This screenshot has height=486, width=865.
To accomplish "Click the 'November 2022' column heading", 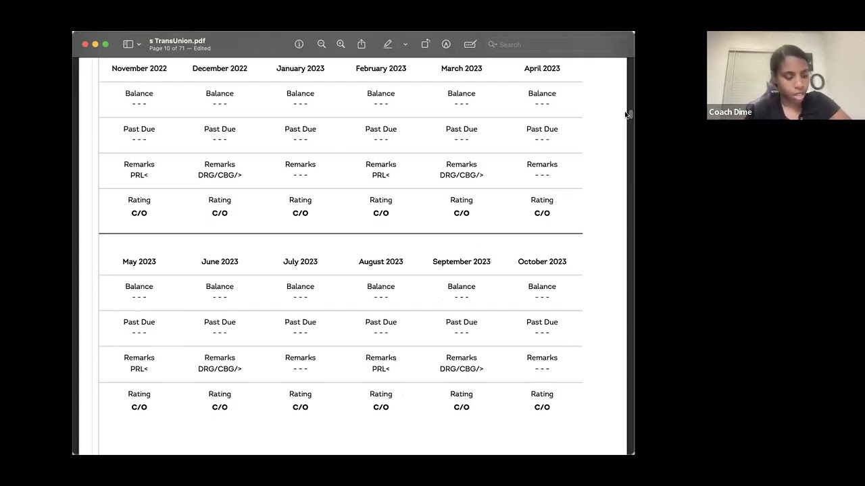I will tap(139, 68).
